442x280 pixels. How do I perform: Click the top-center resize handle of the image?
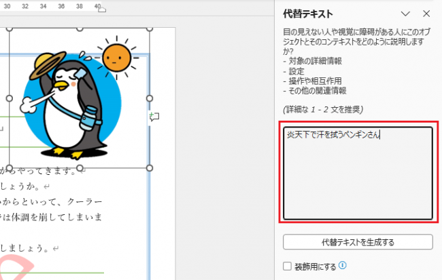pos(80,29)
